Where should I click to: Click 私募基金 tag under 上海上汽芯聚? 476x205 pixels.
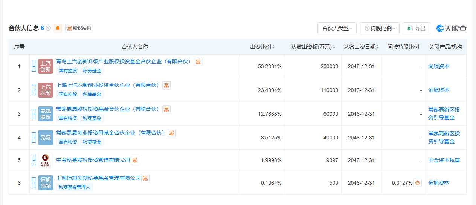(x=92, y=95)
